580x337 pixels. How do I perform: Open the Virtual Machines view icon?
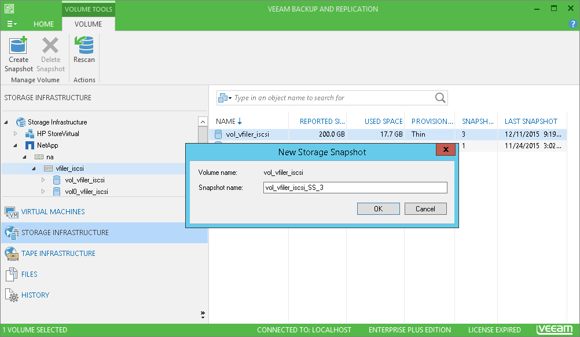(x=12, y=212)
